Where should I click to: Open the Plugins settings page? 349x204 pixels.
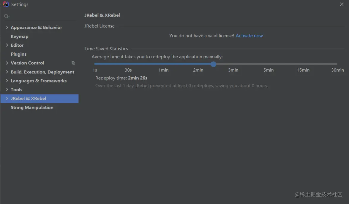tap(18, 54)
